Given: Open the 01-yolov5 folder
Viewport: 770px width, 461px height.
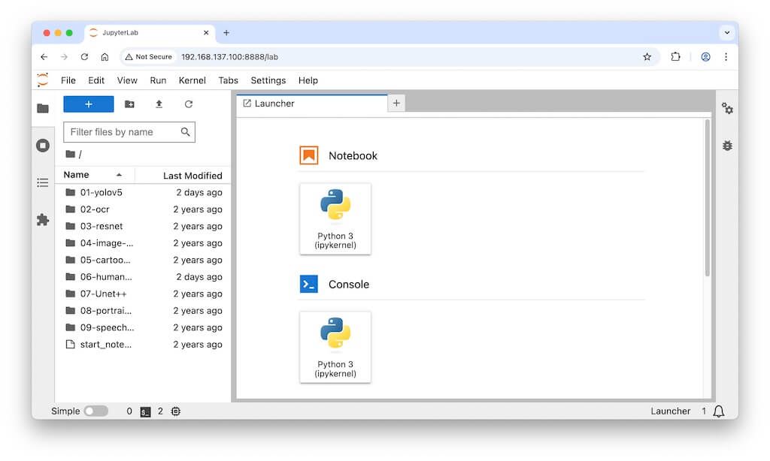Looking at the screenshot, I should pyautogui.click(x=101, y=192).
